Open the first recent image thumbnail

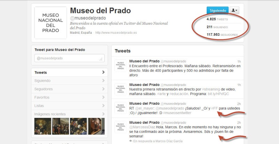[42, 126]
